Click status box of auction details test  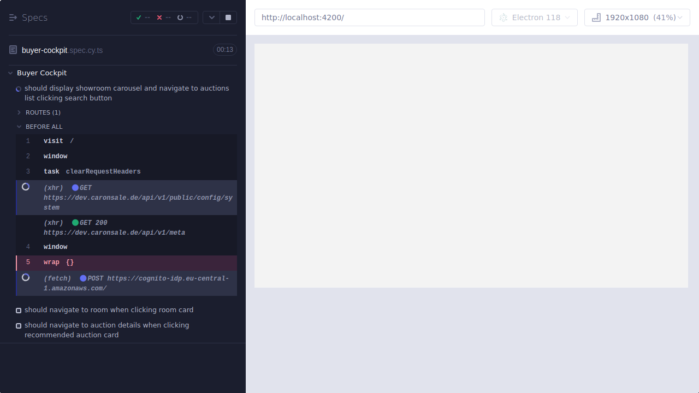coord(19,325)
